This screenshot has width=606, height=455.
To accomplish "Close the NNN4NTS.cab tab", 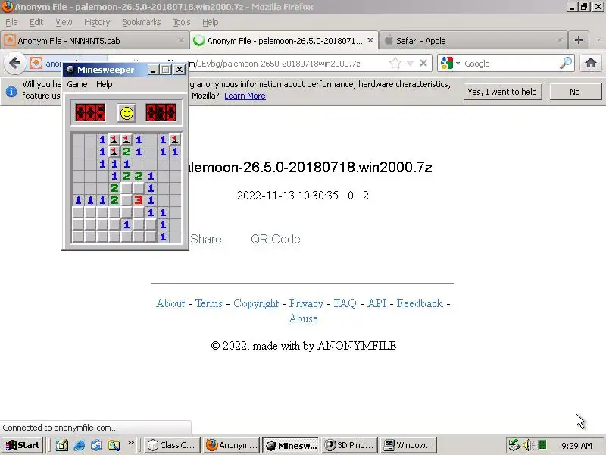I will pyautogui.click(x=180, y=40).
